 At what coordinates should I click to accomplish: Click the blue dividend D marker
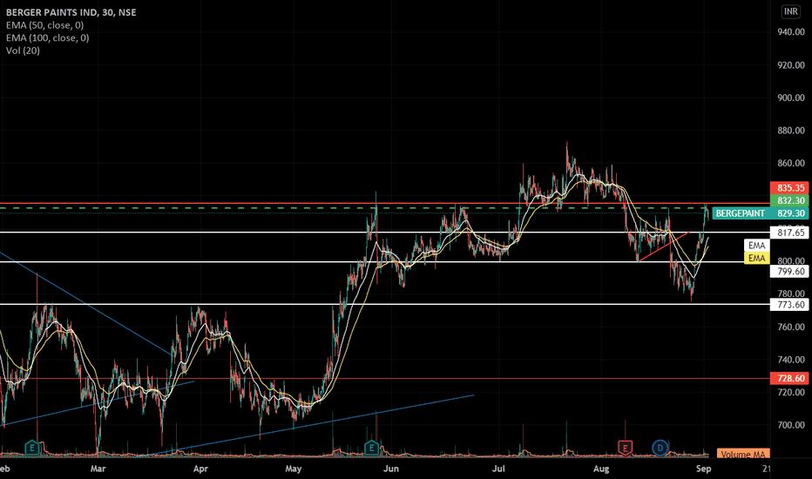660,448
